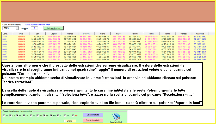Click the Milano column header
This screenshot has height=124, width=216.
coord(102,34)
